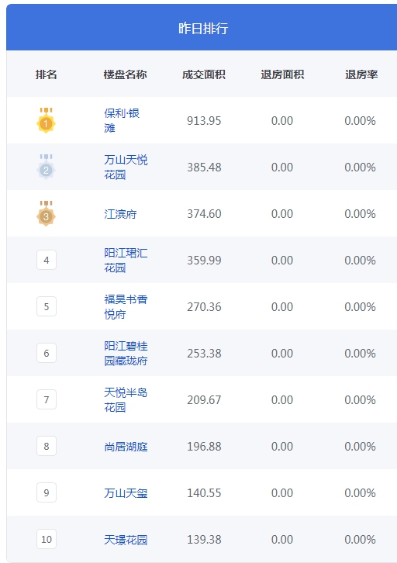
Task: Open the 尚居湖庭 property link
Action: [x=126, y=447]
